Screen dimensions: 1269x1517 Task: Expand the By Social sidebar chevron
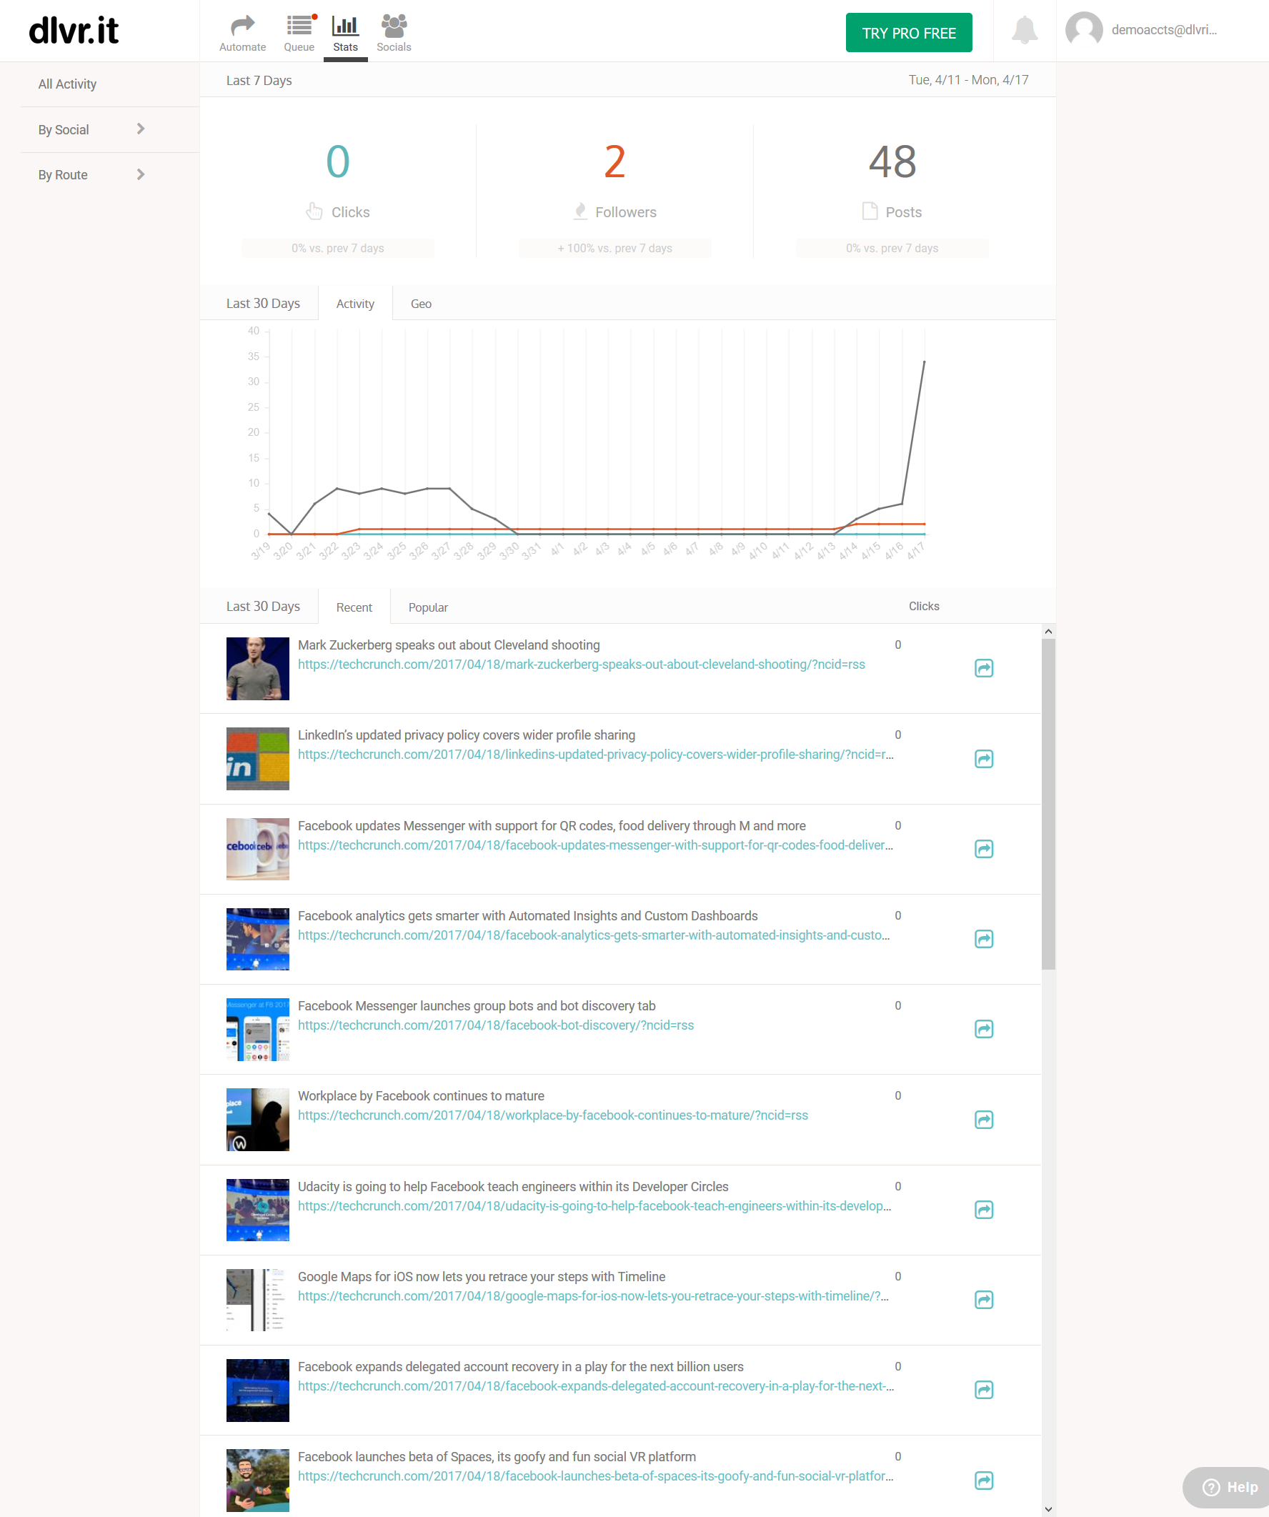[x=141, y=129]
